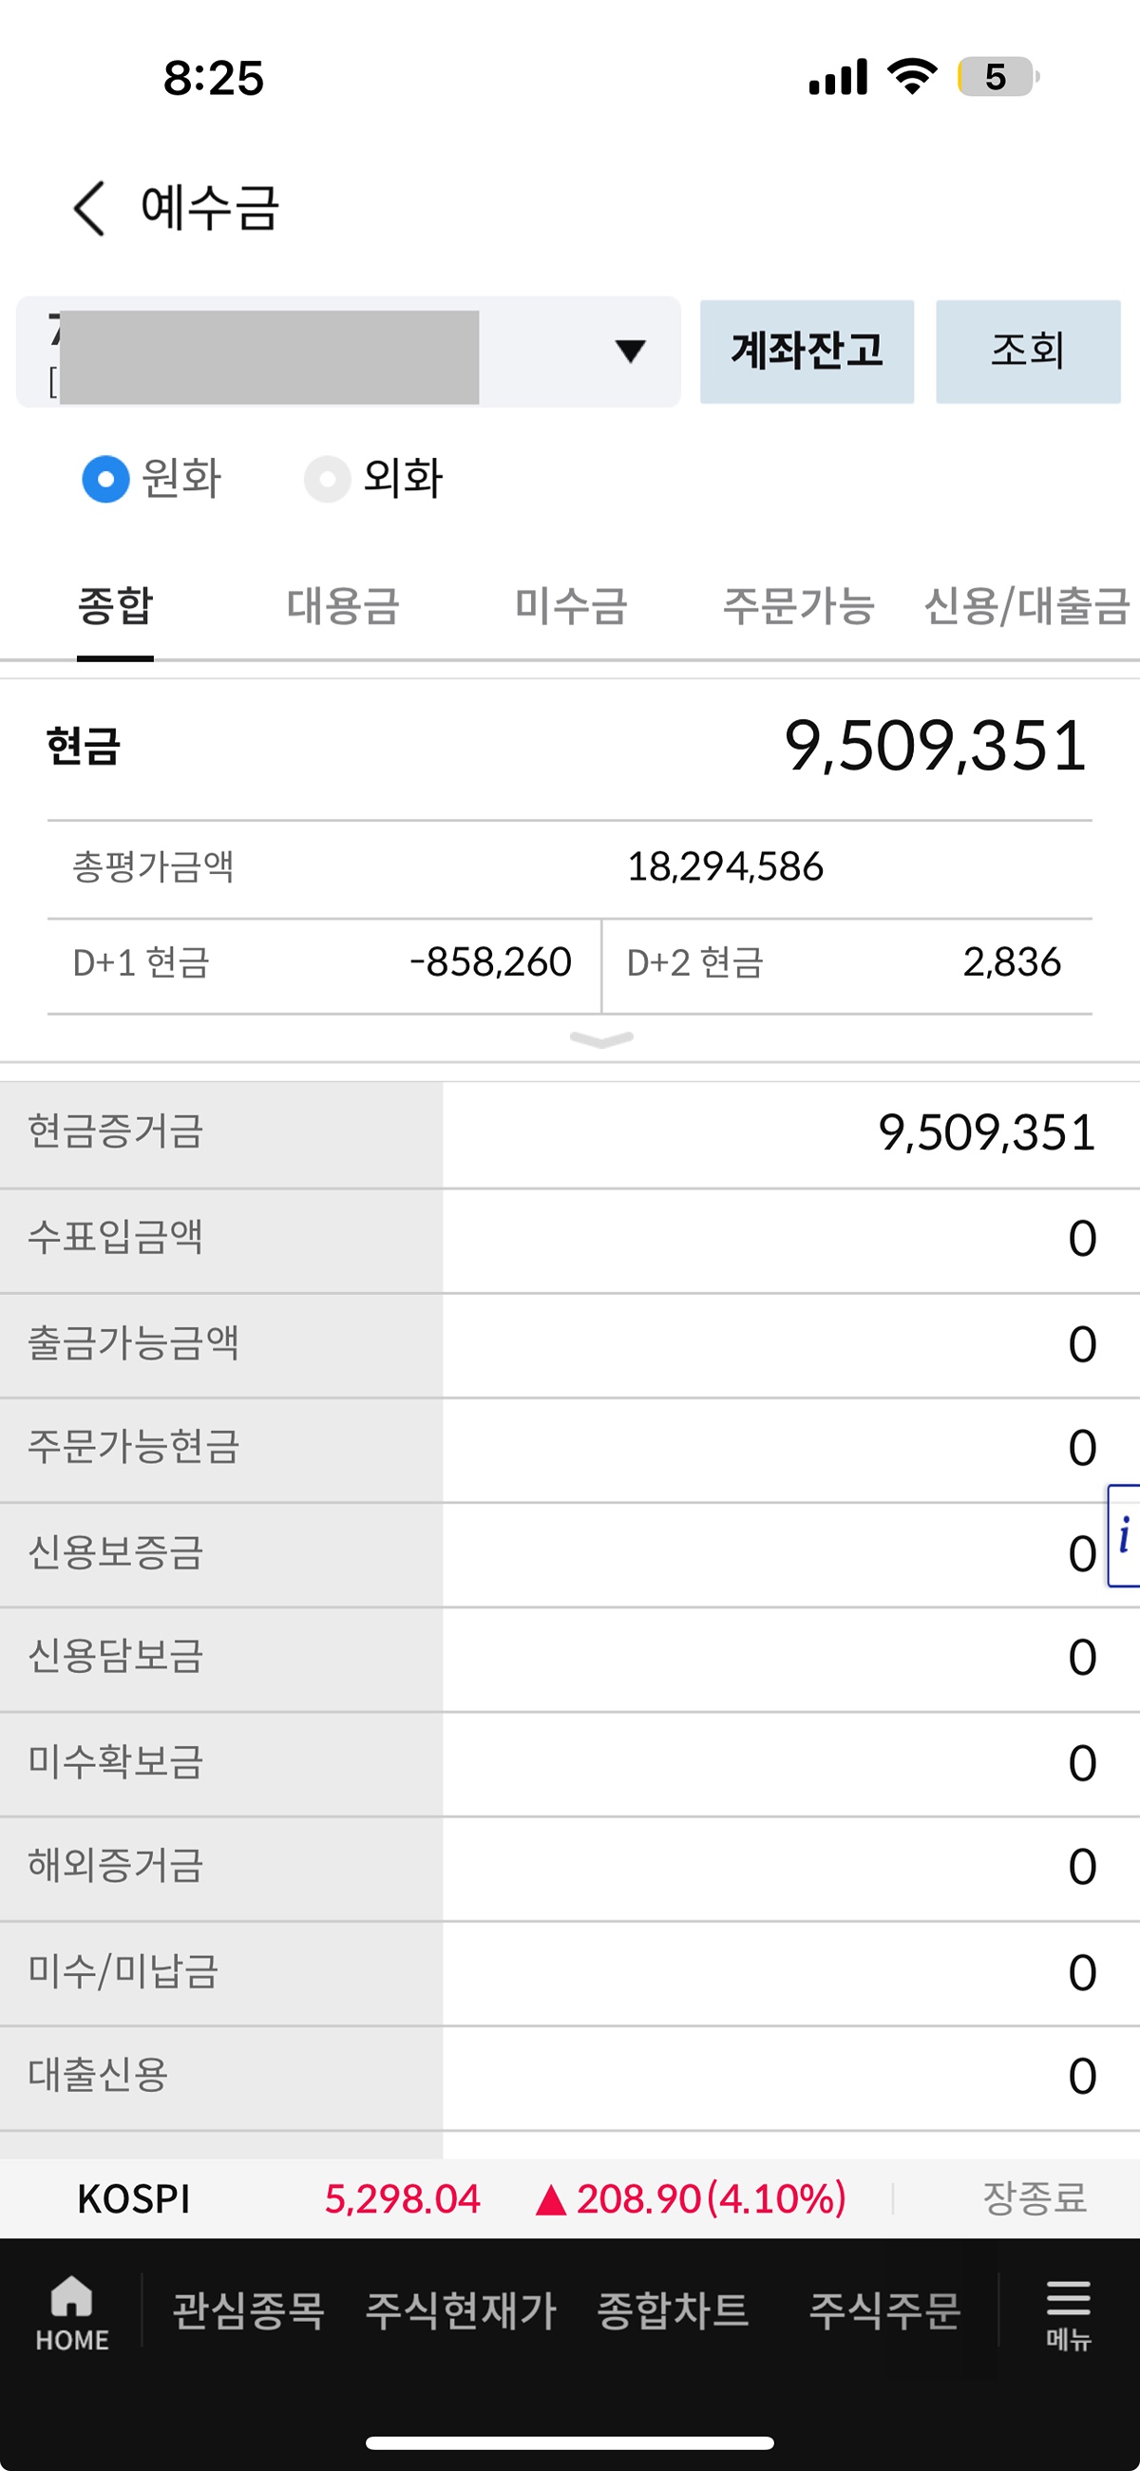
Task: Tap the cellular signal bars icon
Action: pyautogui.click(x=838, y=77)
